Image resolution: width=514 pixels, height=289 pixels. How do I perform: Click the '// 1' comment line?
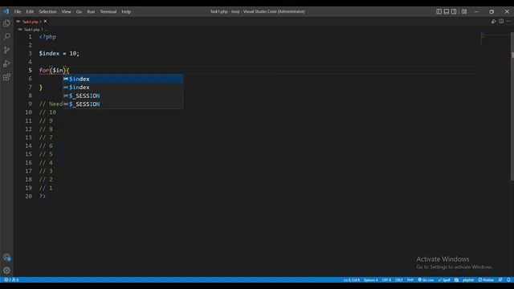46,188
